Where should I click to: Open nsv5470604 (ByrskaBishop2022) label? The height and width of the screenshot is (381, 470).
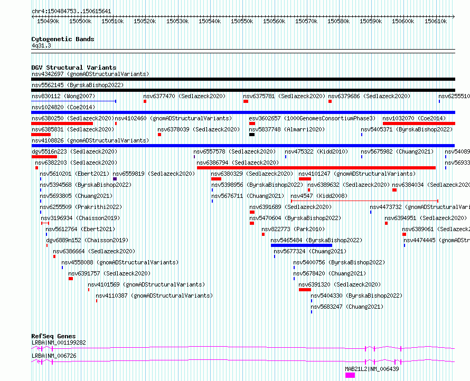pos(295,218)
